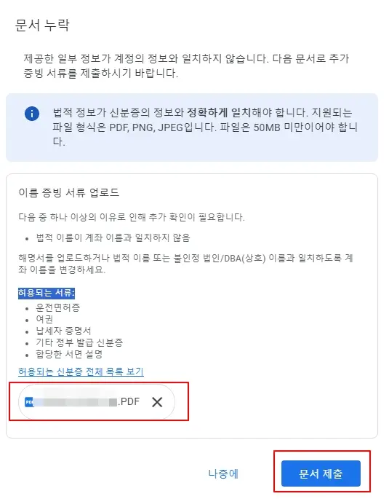Select the 기타 정부 발급 신분증 item
The height and width of the screenshot is (499, 389).
point(79,342)
